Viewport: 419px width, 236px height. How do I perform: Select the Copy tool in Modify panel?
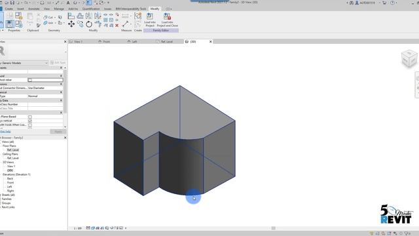click(x=80, y=24)
